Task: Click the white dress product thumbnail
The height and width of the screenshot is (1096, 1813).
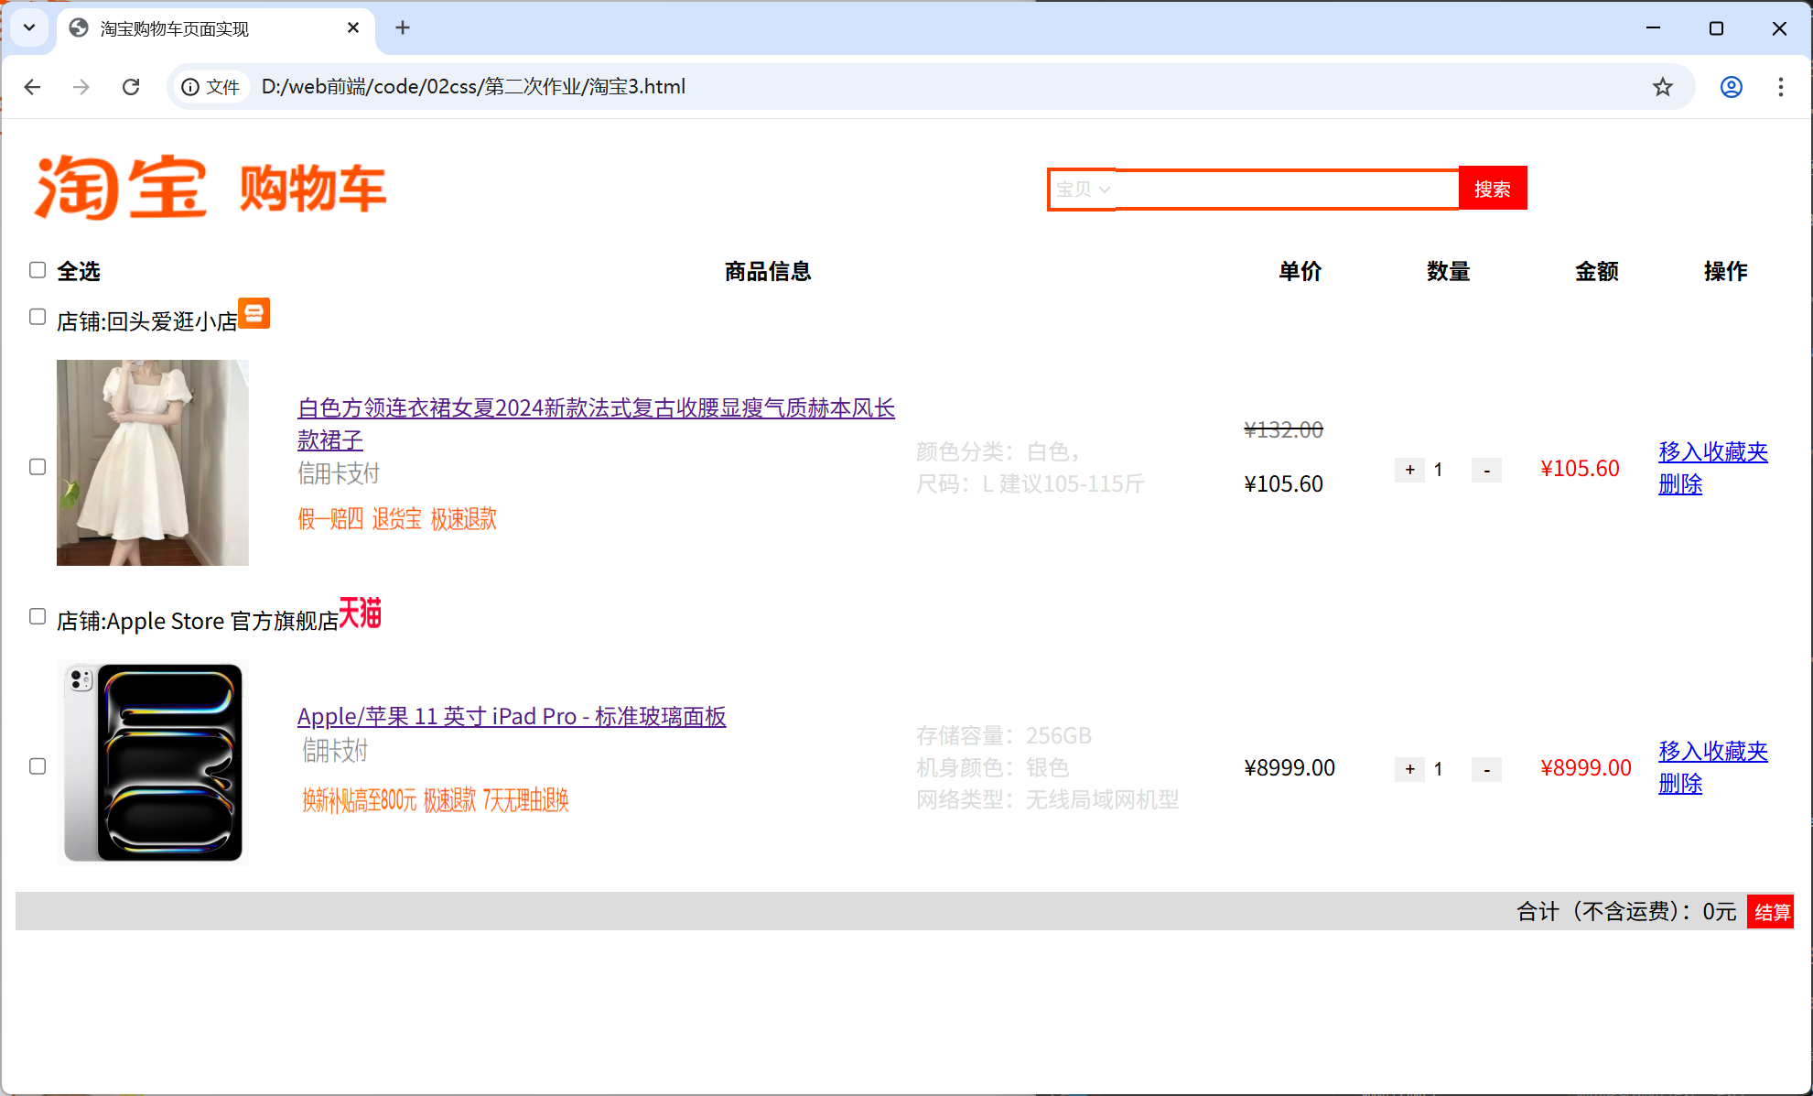Action: [153, 462]
